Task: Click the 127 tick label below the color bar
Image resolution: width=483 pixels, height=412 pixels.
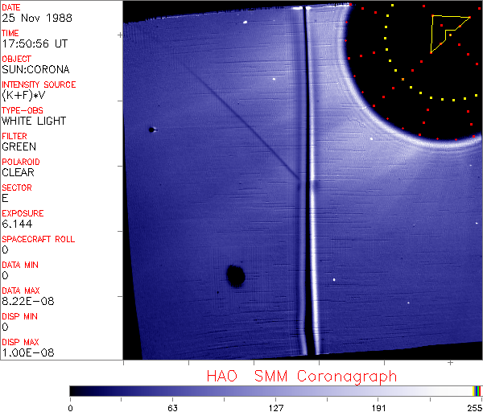Action: click(x=275, y=406)
